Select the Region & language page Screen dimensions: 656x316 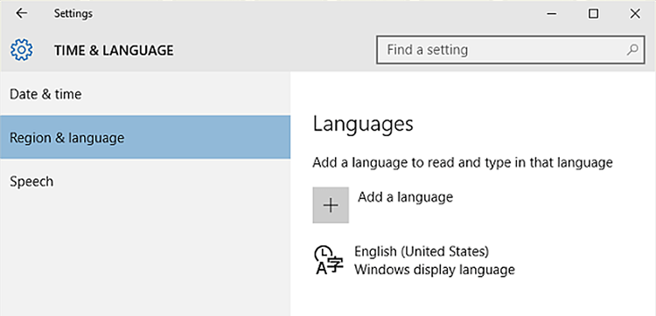[145, 137]
